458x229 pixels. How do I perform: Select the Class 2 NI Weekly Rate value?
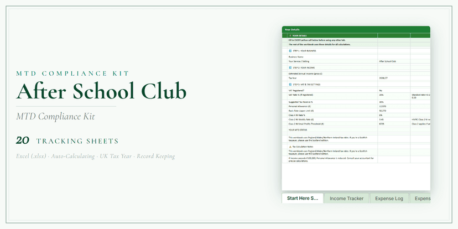click(x=393, y=119)
